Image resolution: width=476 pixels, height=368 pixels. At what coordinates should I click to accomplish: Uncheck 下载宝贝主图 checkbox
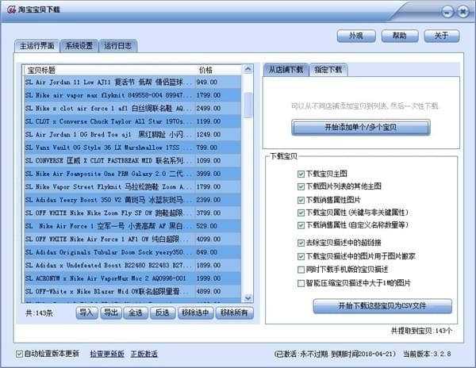coord(301,174)
